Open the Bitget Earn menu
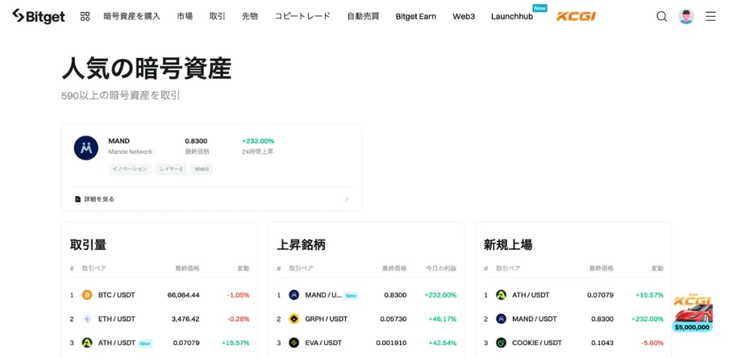 point(416,16)
